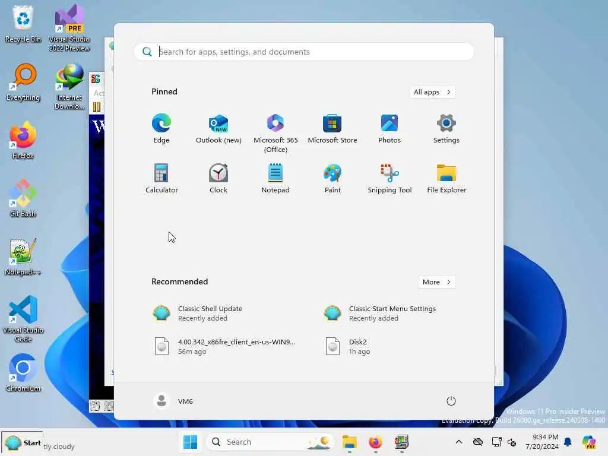
Task: Open File Explorer pinned app
Action: 446,179
